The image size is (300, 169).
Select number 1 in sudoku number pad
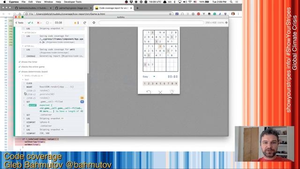pyautogui.click(x=145, y=84)
